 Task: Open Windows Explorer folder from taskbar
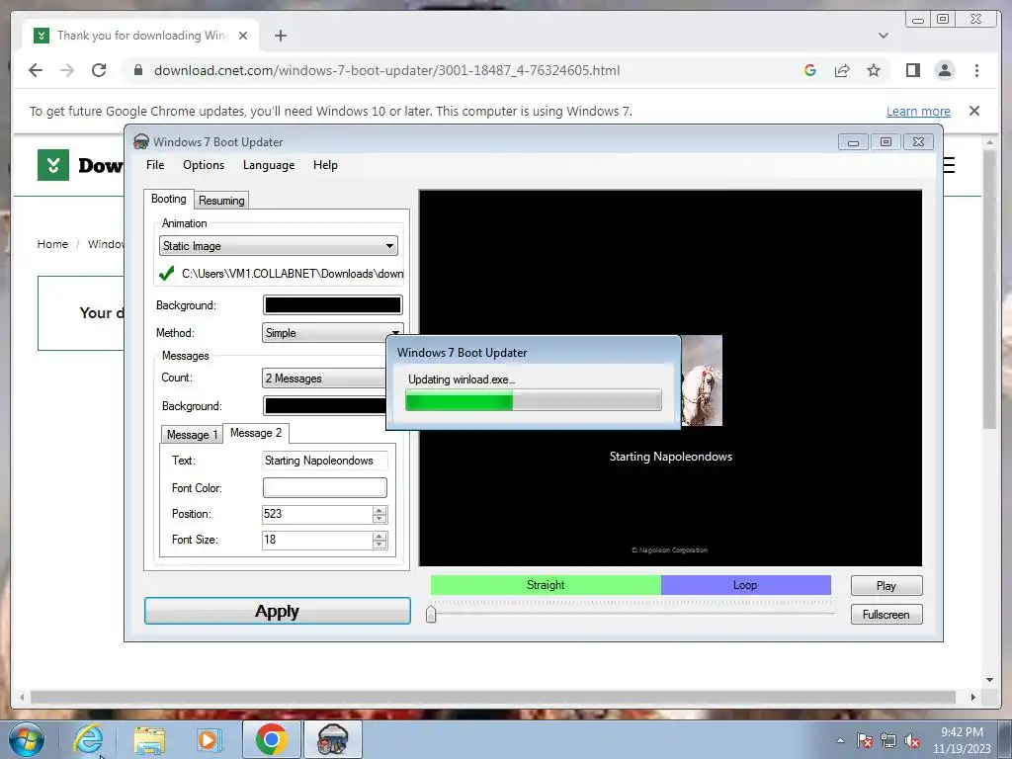(149, 739)
